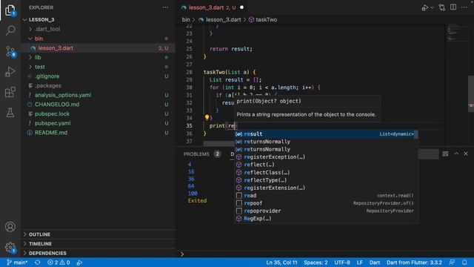This screenshot has width=474, height=267.
Task: Open the Extensions view
Action: 10,92
